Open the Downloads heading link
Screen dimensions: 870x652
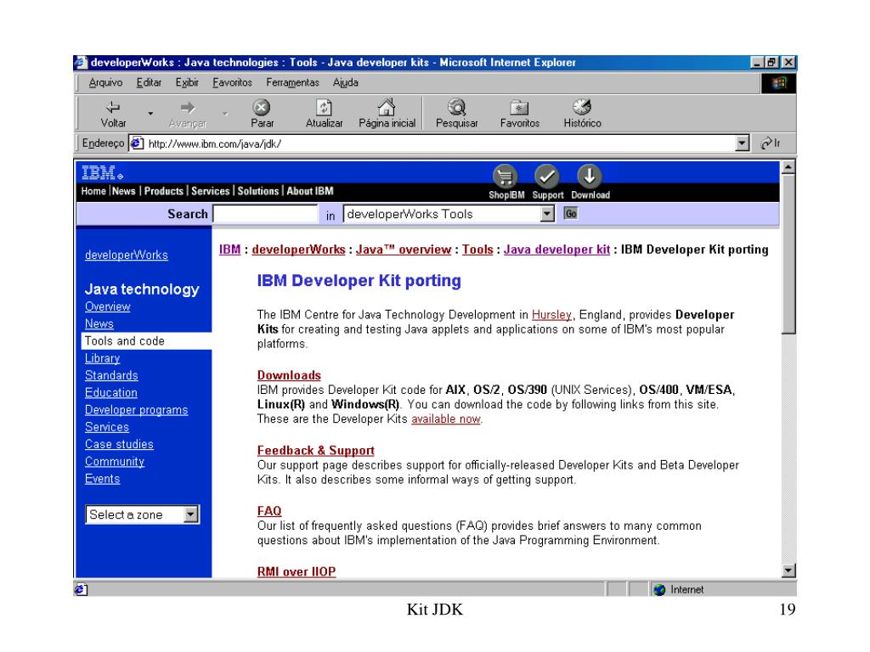[289, 375]
